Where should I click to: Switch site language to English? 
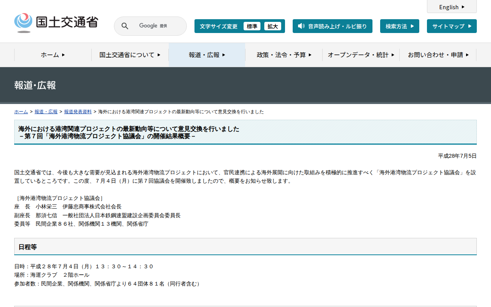tap(449, 7)
